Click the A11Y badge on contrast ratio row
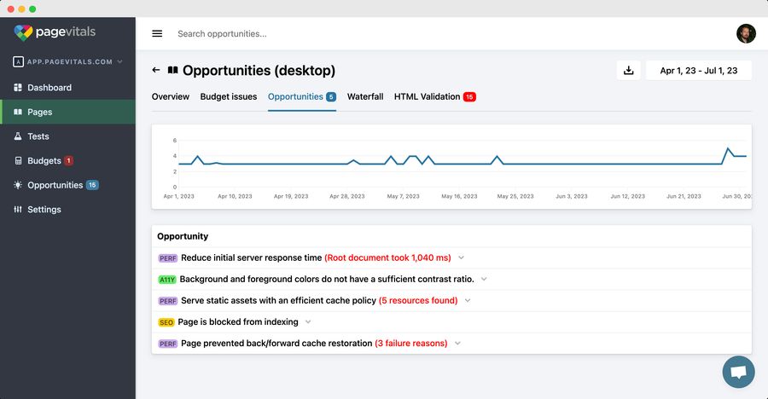 (x=167, y=280)
